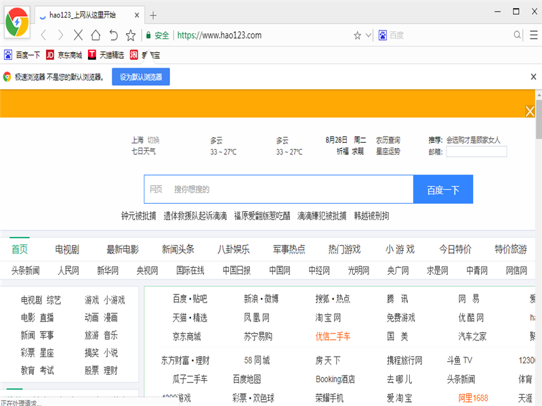This screenshot has width=542, height=406.
Task: Dismiss the default browser notification bar
Action: pos(533,76)
